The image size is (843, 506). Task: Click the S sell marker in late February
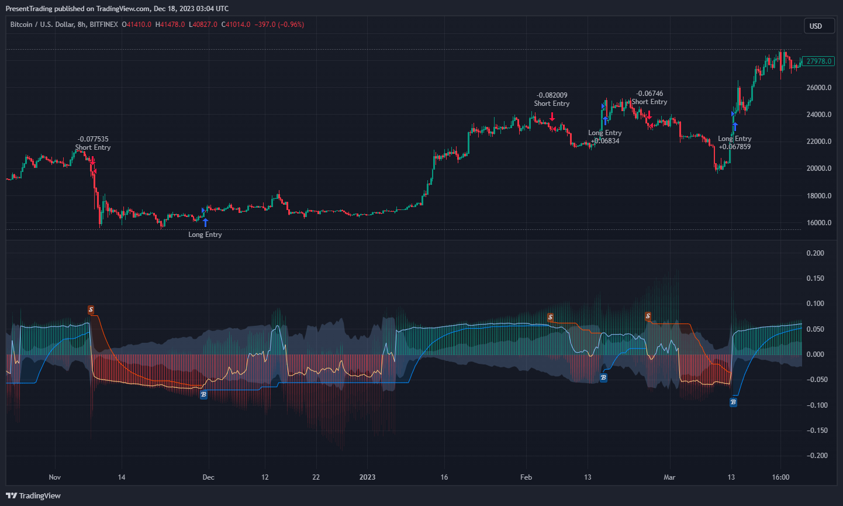click(648, 316)
